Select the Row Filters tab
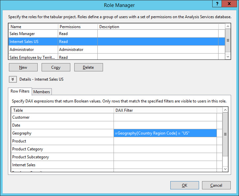Viewport: 239px width, 196px height. (20, 91)
